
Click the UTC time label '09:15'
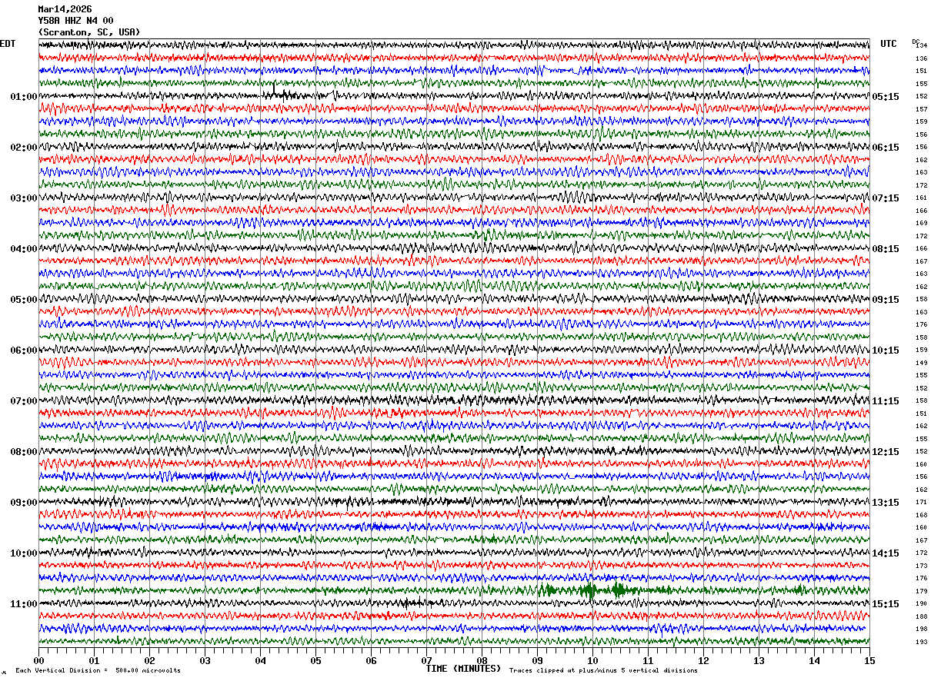[x=886, y=300]
